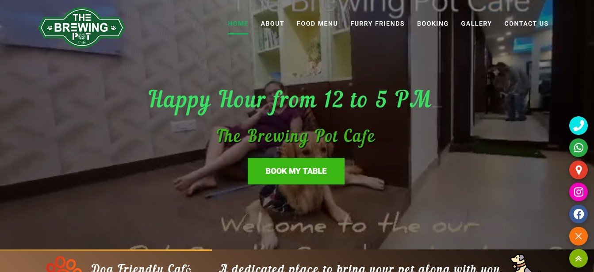Collapse social icons with orange X button

click(578, 236)
